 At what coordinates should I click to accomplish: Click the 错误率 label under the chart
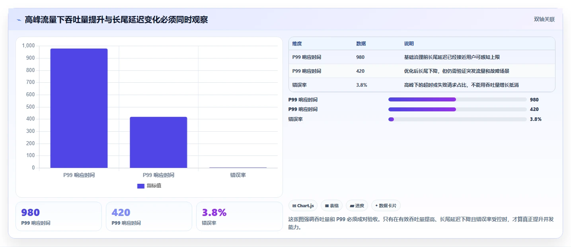238,175
